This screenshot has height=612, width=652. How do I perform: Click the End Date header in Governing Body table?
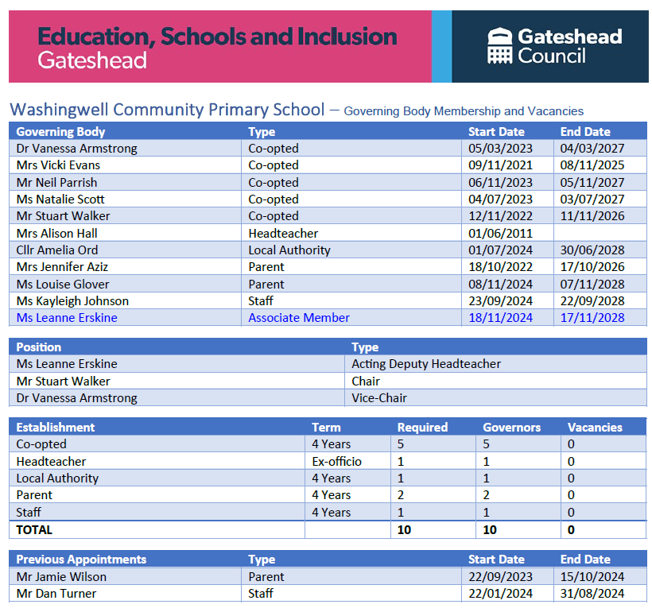(x=585, y=132)
